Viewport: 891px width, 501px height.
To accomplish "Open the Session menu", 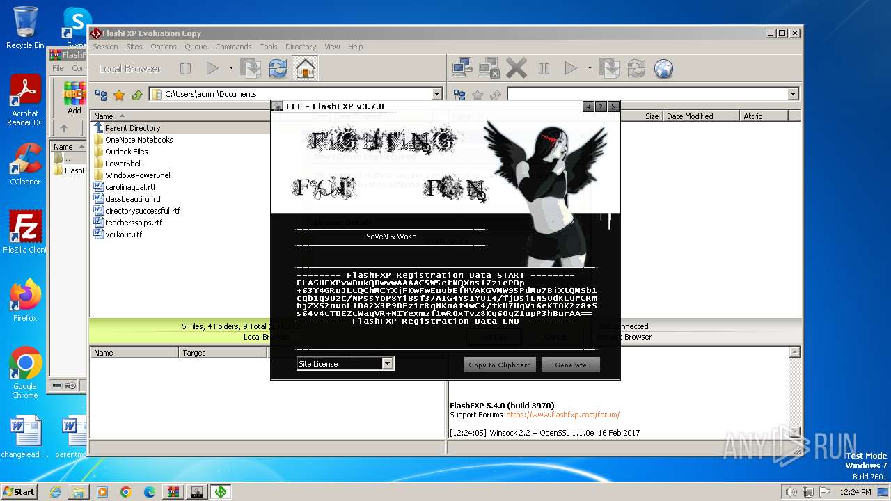I will (105, 47).
